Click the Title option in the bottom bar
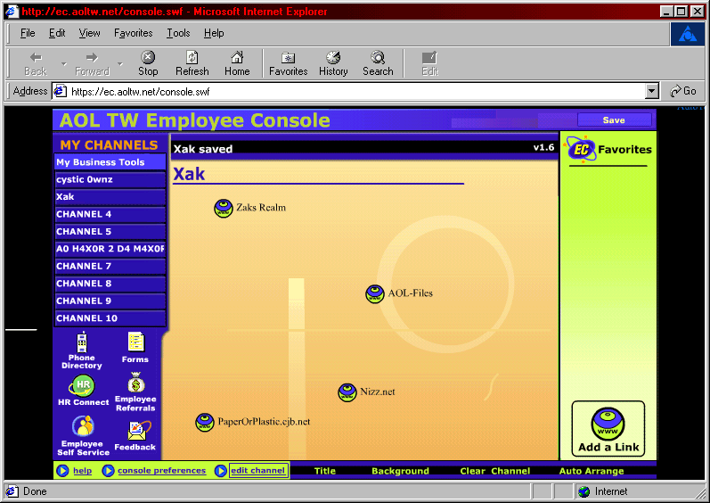 tap(325, 471)
